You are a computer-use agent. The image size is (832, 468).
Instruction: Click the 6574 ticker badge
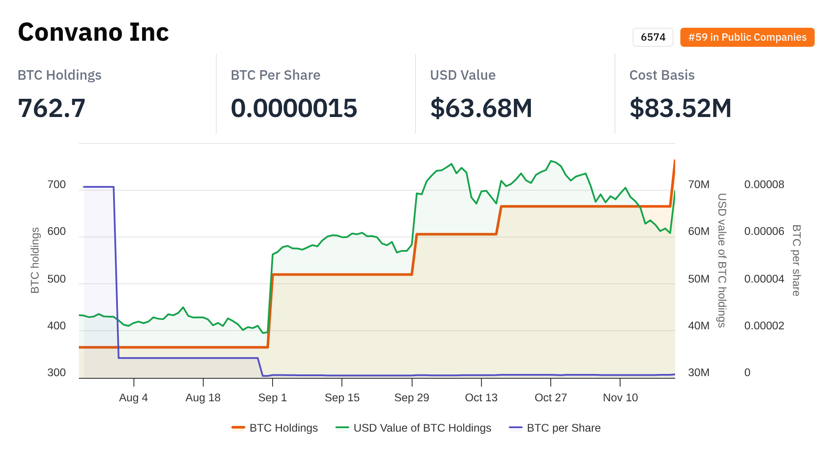(x=653, y=37)
